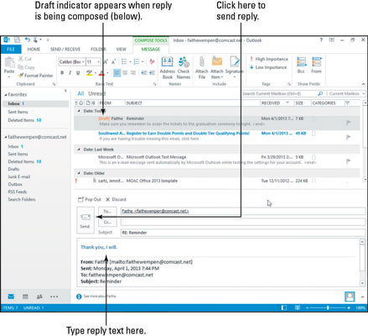The width and height of the screenshot is (368, 336).
Task: Click the Undo arrow in quick access toolbar
Action: 27,39
